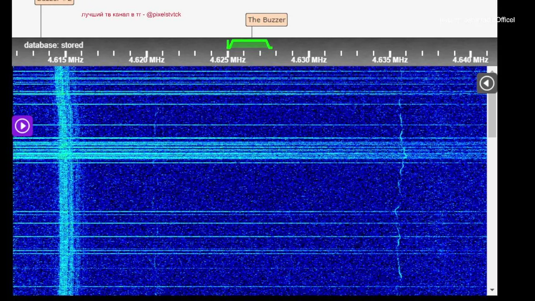Click the scrollbar down arrow
The height and width of the screenshot is (301, 535).
492,290
